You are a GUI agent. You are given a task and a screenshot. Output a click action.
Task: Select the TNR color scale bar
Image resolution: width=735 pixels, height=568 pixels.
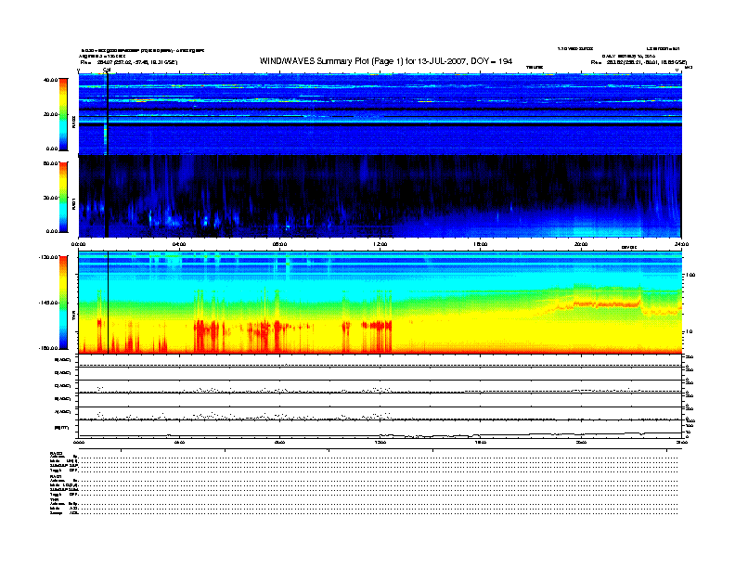click(x=63, y=303)
